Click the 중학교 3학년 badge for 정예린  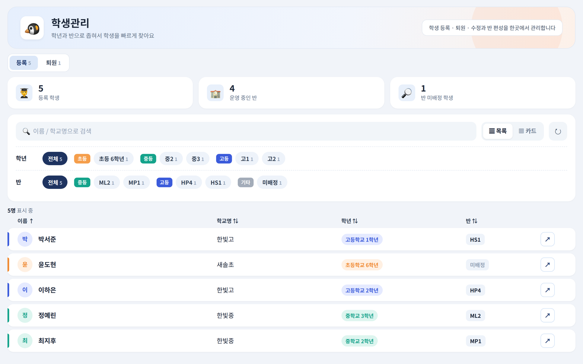tap(360, 316)
